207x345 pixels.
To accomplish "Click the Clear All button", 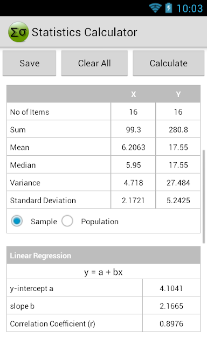I will [94, 63].
